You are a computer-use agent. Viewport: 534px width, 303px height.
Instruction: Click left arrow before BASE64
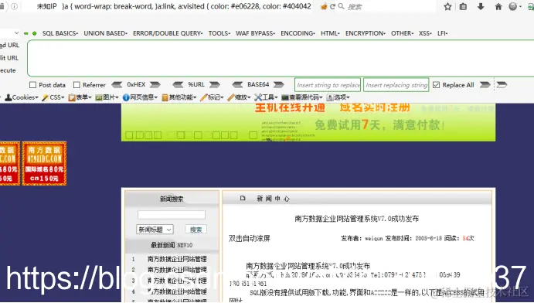pos(237,84)
